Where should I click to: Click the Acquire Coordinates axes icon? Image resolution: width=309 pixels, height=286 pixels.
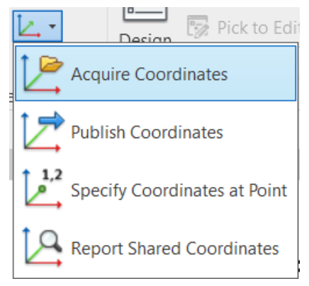[x=42, y=74]
